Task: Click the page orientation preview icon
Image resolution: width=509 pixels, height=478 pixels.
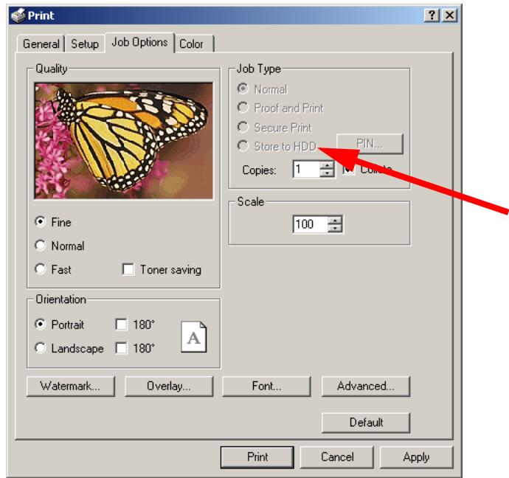Action: coord(194,337)
